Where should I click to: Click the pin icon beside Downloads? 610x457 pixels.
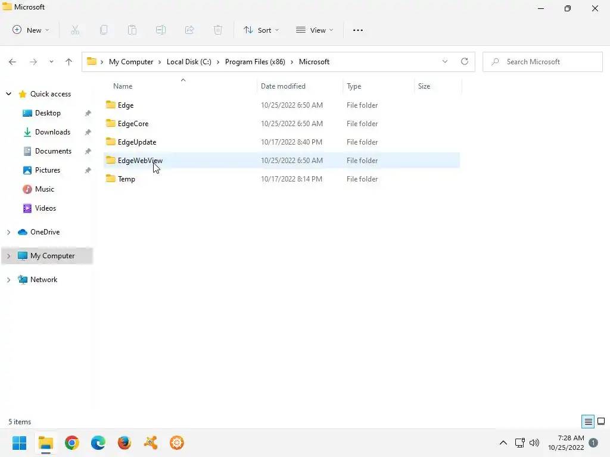[88, 132]
